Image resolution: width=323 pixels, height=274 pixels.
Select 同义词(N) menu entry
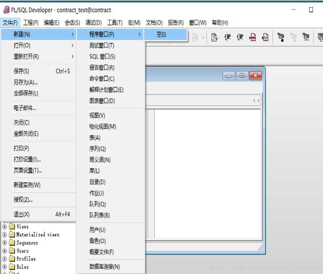coord(110,160)
